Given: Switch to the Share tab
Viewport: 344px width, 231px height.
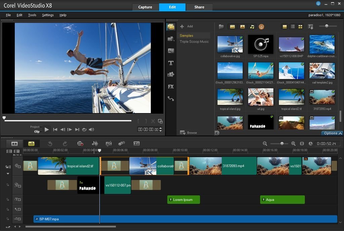Looking at the screenshot, I should pos(199,7).
